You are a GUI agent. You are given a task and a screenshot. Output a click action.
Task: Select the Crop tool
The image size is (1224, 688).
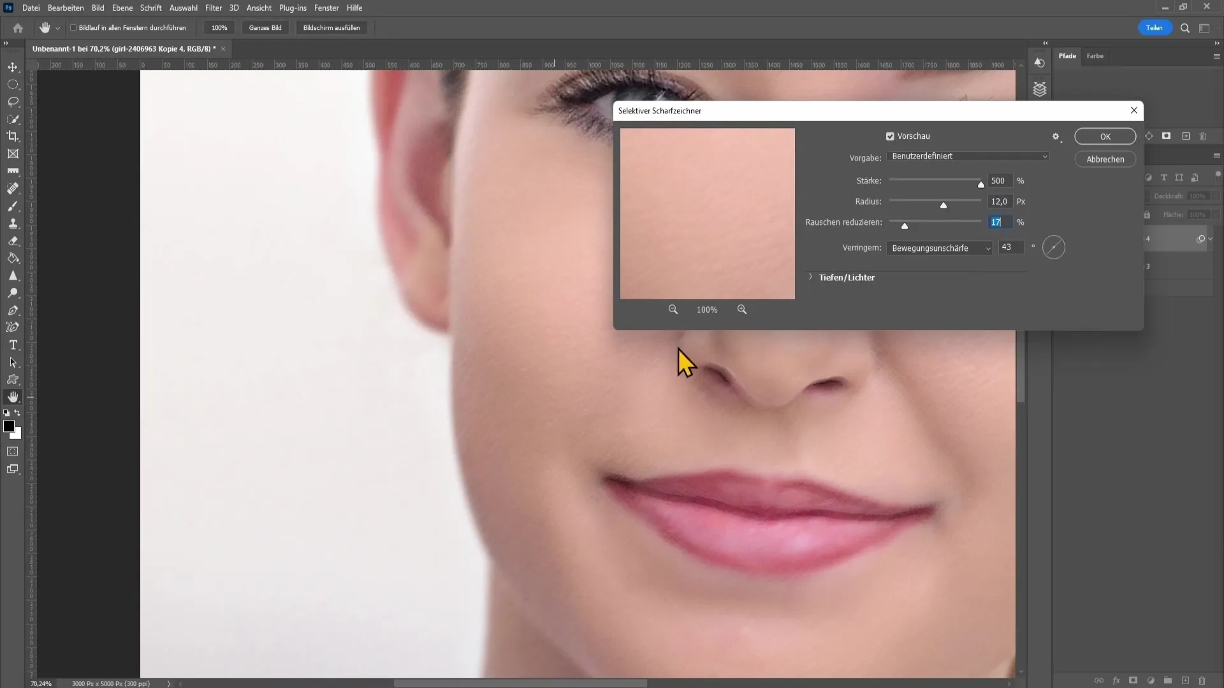(13, 136)
